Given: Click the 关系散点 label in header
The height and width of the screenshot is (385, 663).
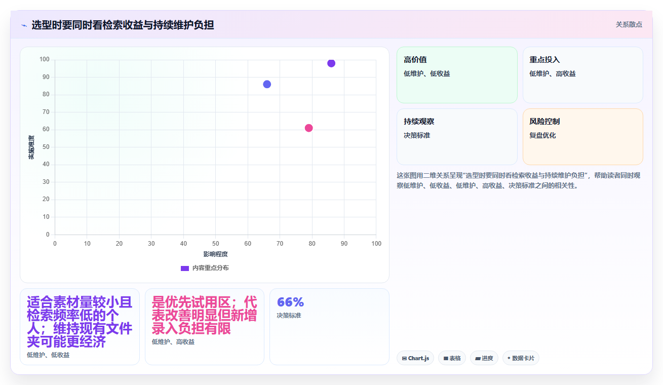Looking at the screenshot, I should pos(629,24).
